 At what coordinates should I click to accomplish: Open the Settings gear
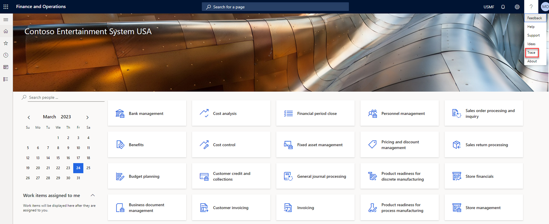pos(517,7)
